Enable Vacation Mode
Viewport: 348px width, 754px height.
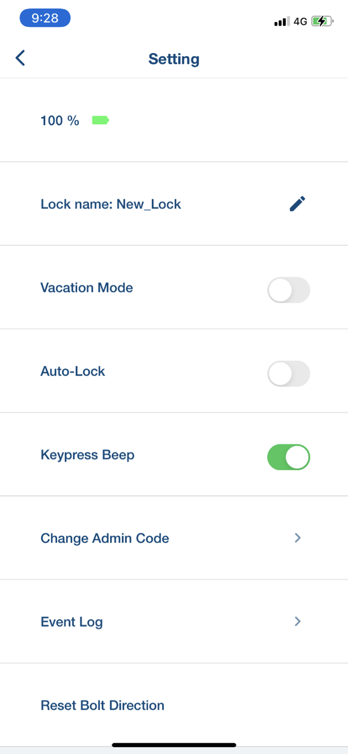pyautogui.click(x=288, y=290)
